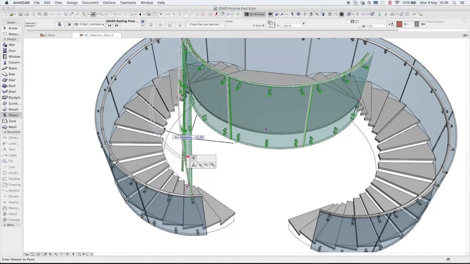
Task: Choose the Section tool
Action: pos(11,191)
